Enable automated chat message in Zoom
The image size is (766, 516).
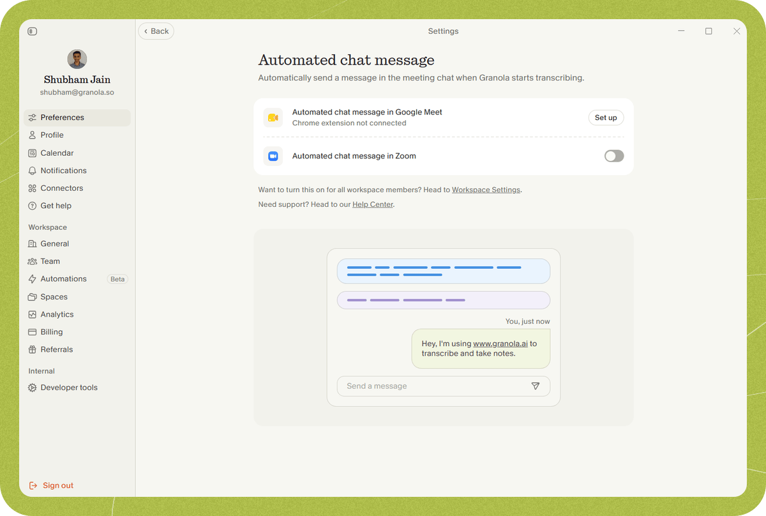coord(614,156)
